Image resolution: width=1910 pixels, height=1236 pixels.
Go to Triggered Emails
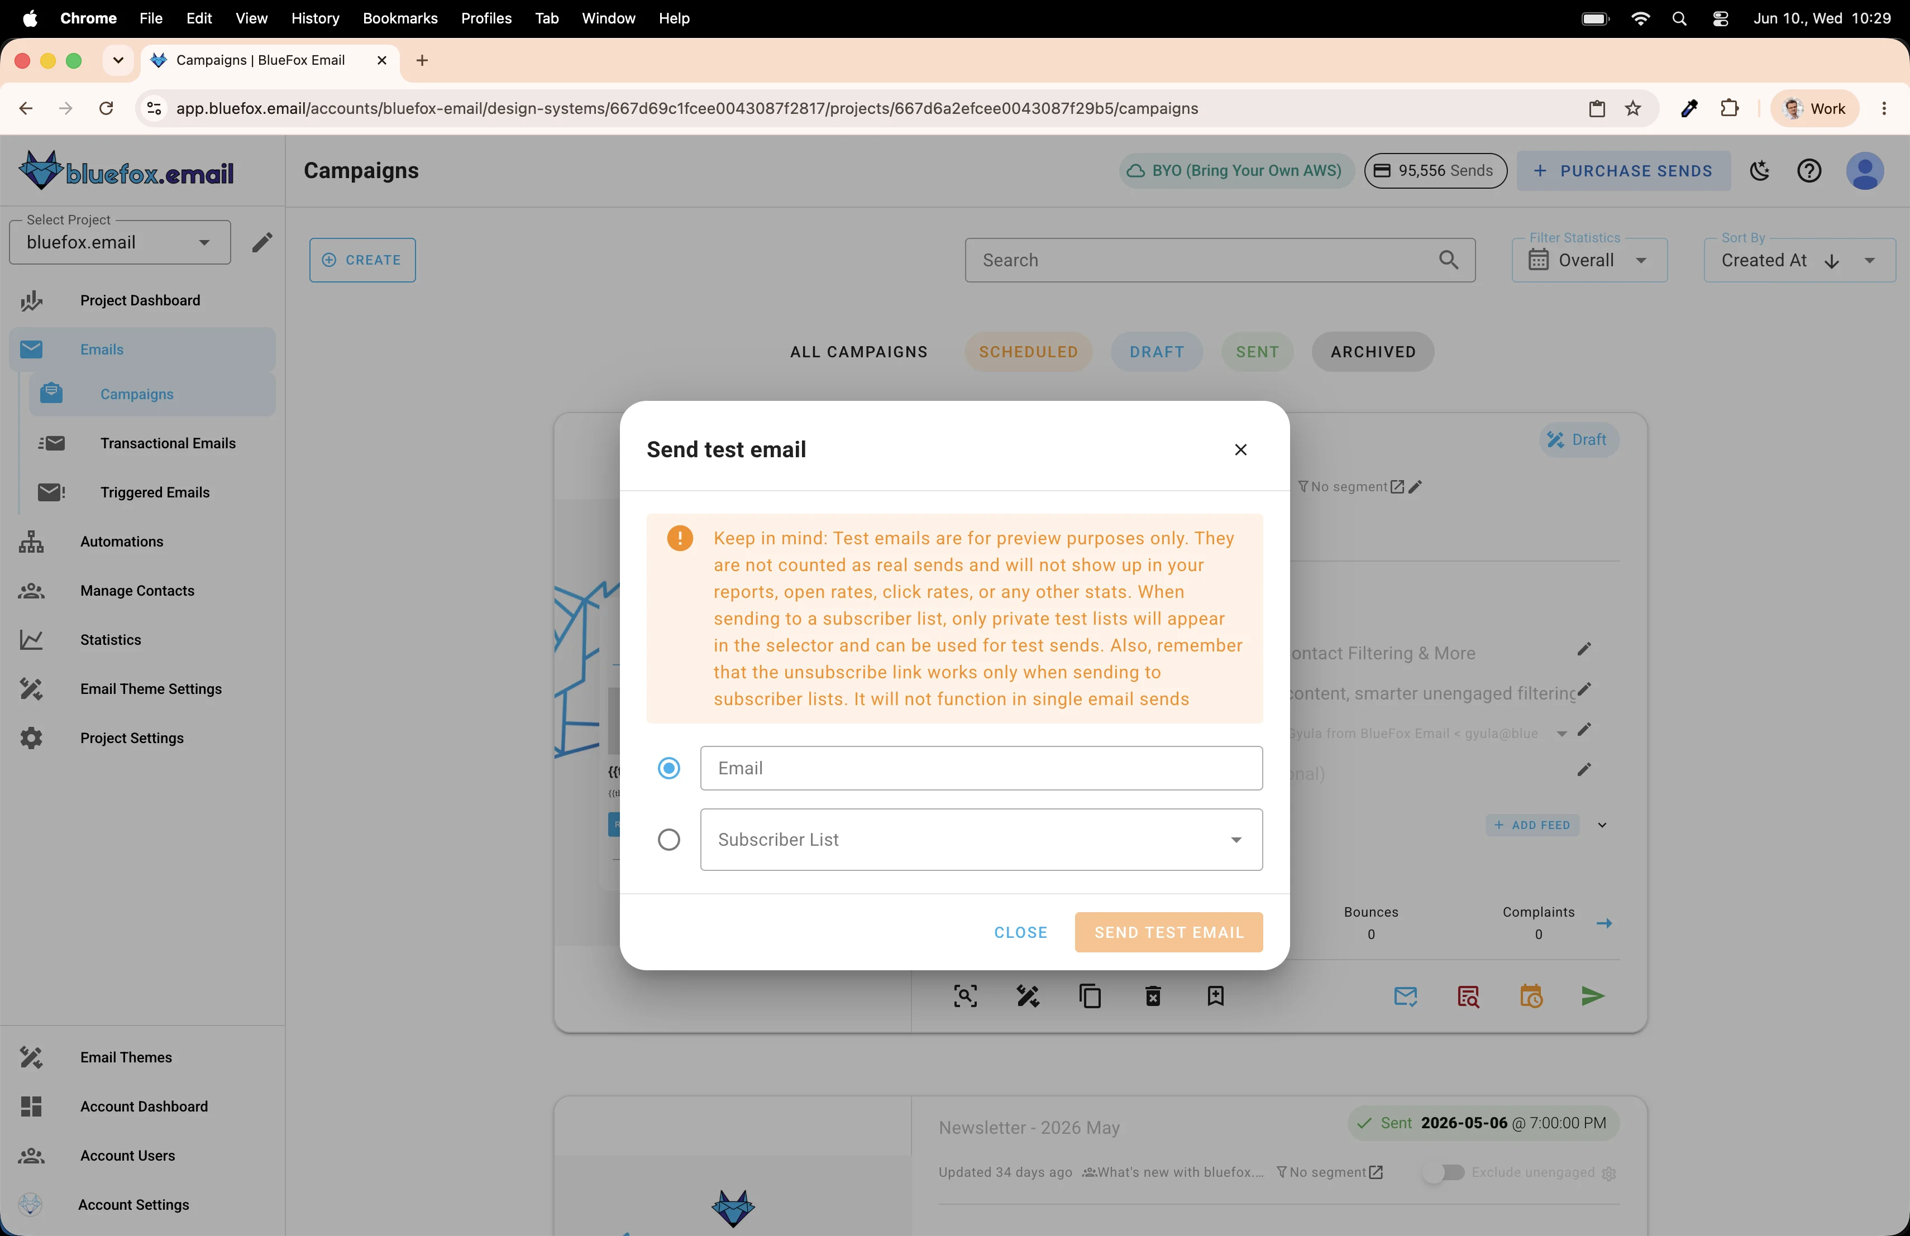(152, 492)
